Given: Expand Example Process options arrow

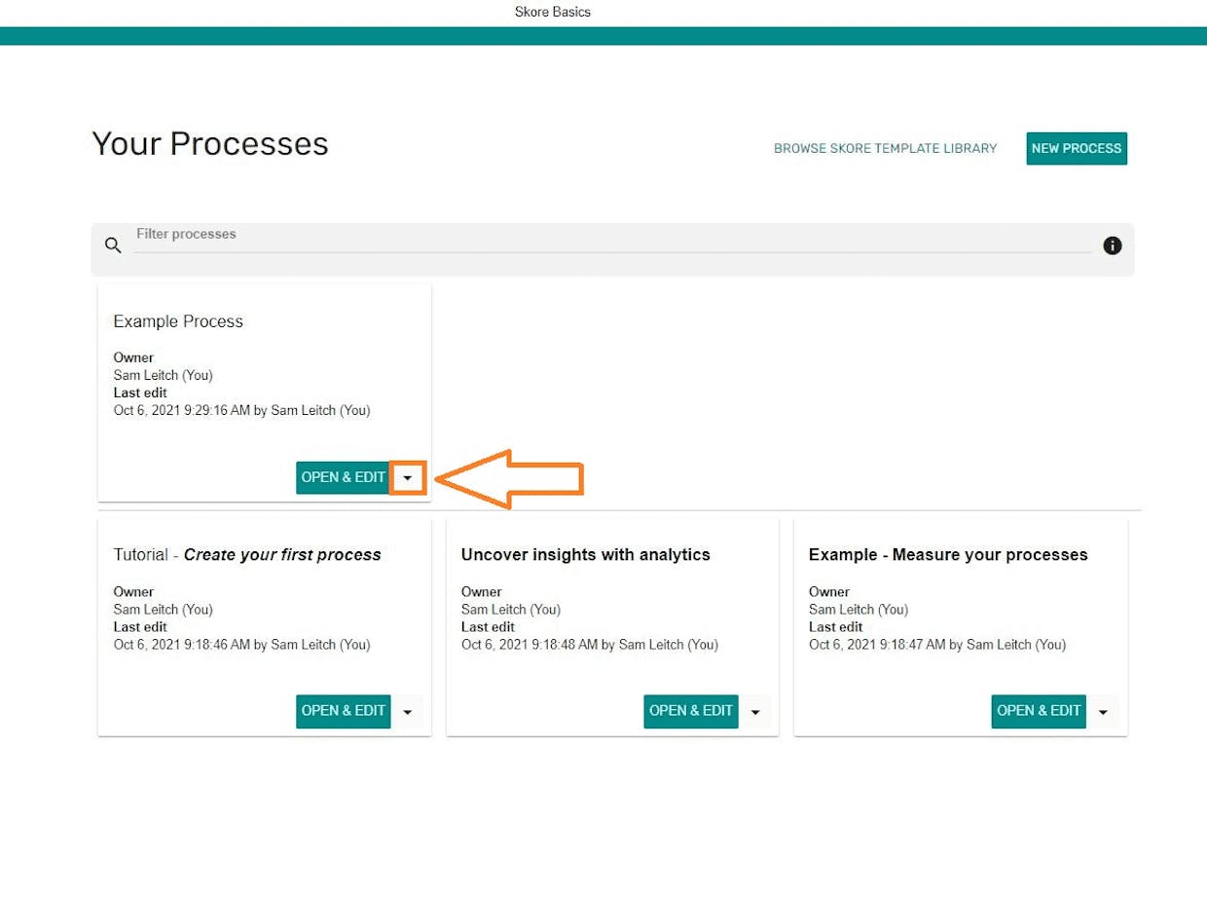Looking at the screenshot, I should point(408,478).
